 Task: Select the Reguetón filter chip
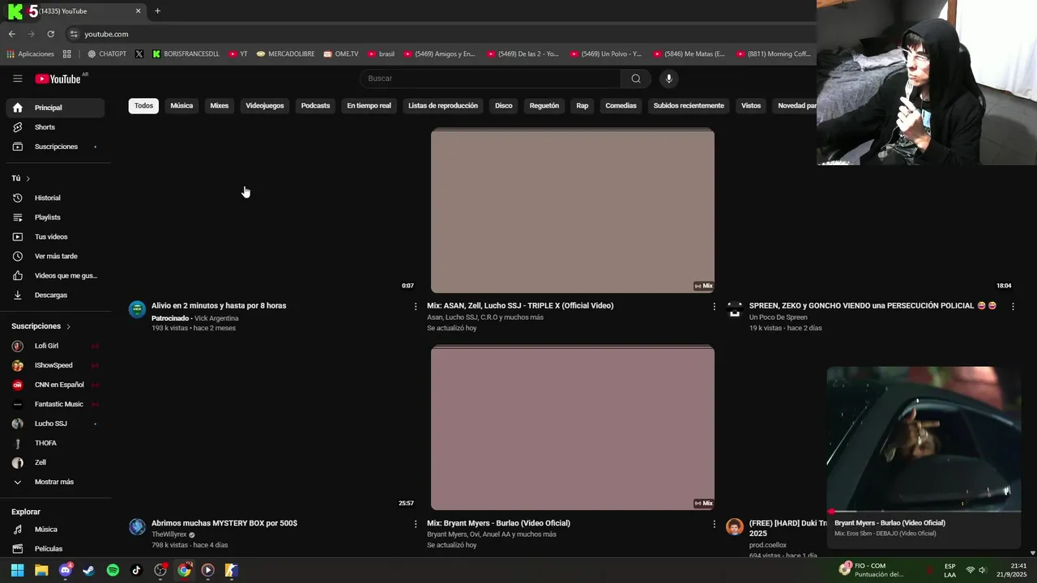point(544,106)
